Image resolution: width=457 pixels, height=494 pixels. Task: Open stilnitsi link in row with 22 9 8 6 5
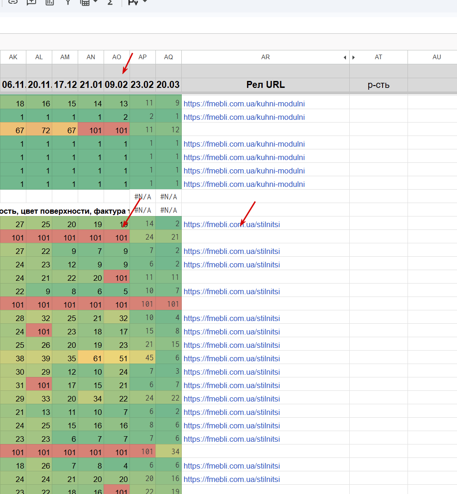point(231,291)
